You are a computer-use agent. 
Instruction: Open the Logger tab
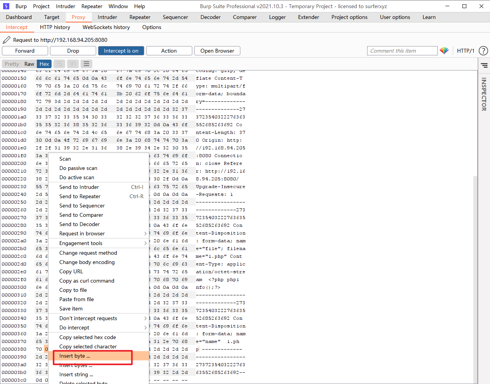[277, 17]
